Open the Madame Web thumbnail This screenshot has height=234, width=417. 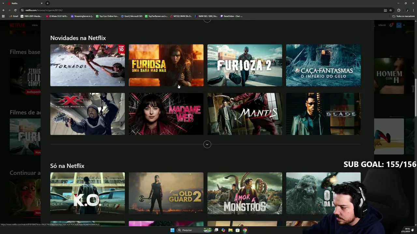click(x=166, y=114)
